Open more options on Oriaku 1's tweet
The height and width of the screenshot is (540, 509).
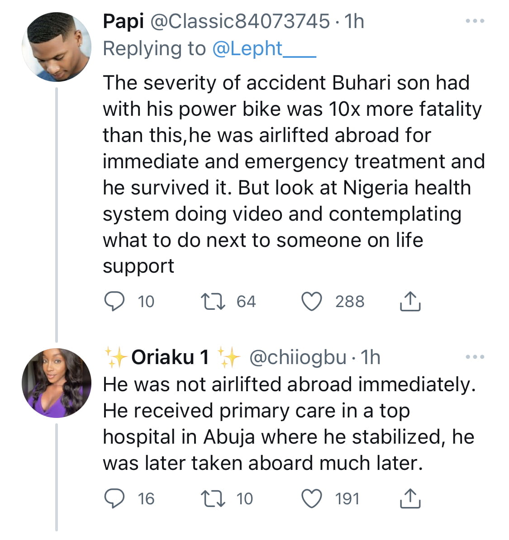475,357
